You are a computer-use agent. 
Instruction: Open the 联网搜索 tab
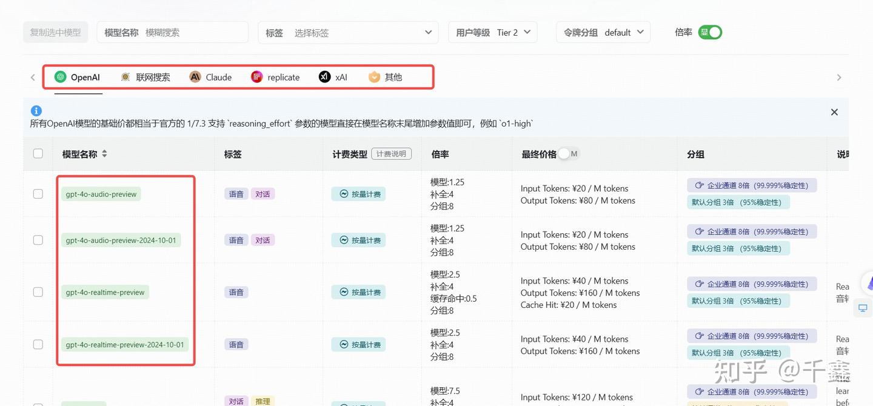pos(145,77)
